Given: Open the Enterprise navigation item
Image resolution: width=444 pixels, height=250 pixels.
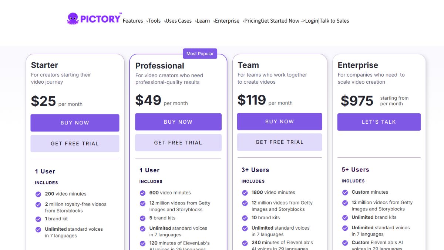Looking at the screenshot, I should 227,21.
